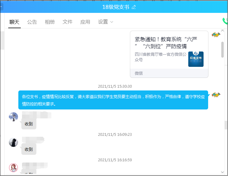The image size is (228, 176).
Task: Click the chat scrollbar thumb on the right
Action: click(222, 49)
